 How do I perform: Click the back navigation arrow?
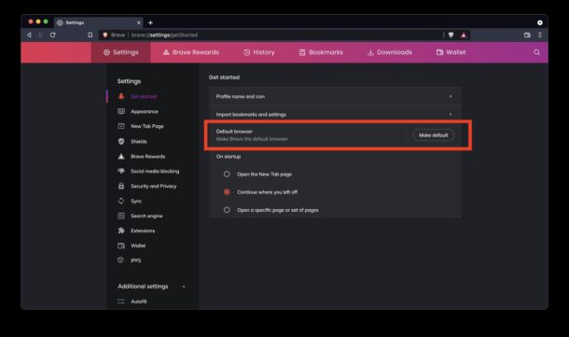pos(29,35)
